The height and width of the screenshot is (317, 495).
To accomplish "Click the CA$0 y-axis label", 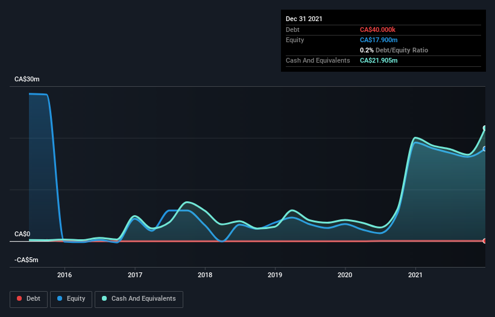I will [22, 234].
